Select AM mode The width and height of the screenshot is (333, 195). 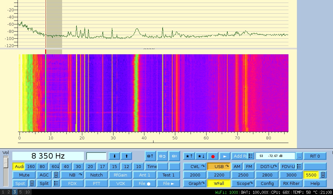click(x=237, y=166)
